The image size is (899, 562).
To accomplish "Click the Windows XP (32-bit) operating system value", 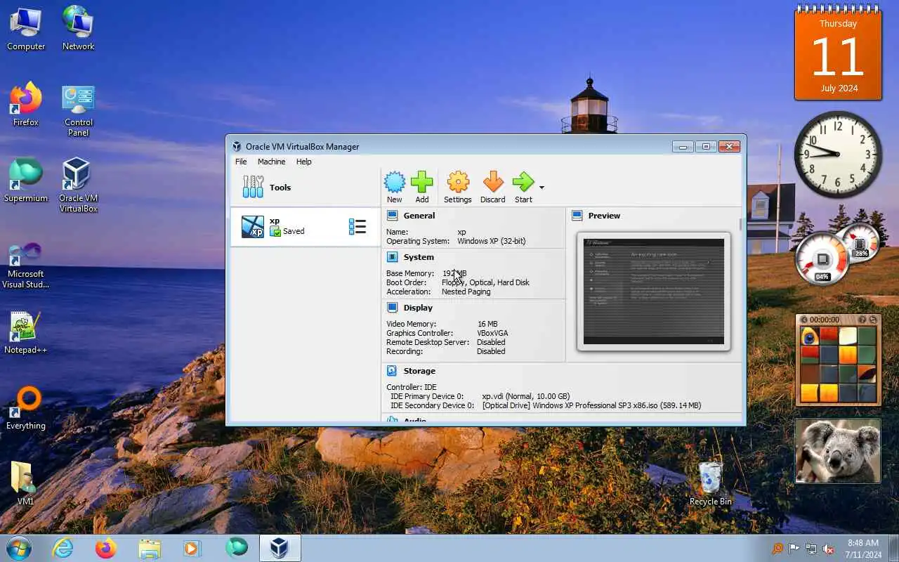I will coord(491,241).
